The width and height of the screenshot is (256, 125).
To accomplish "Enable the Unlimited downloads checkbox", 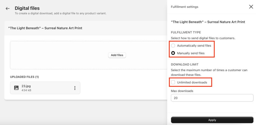I will pos(173,82).
